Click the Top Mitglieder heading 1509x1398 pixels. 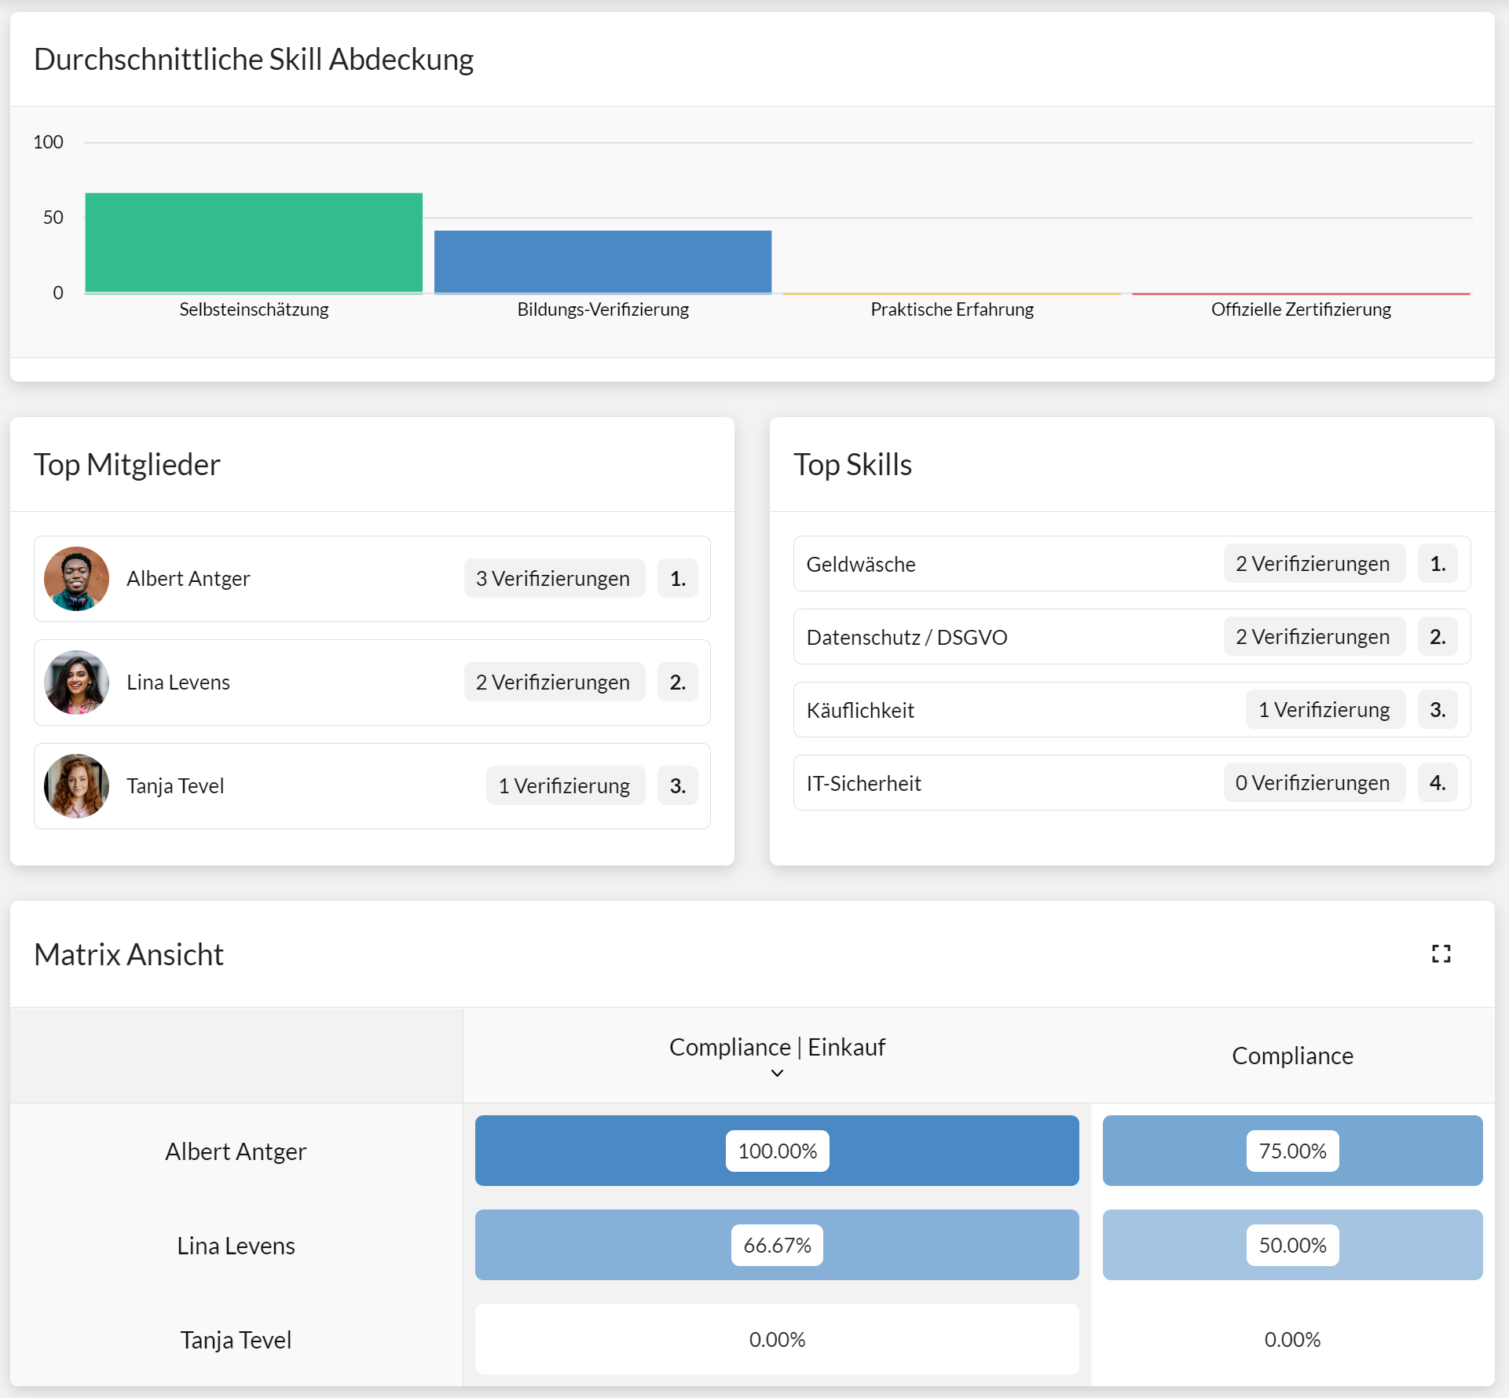127,465
